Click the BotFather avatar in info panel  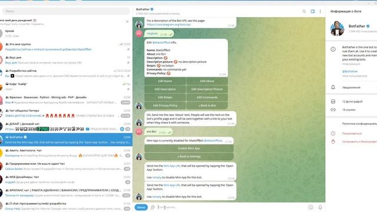click(338, 28)
